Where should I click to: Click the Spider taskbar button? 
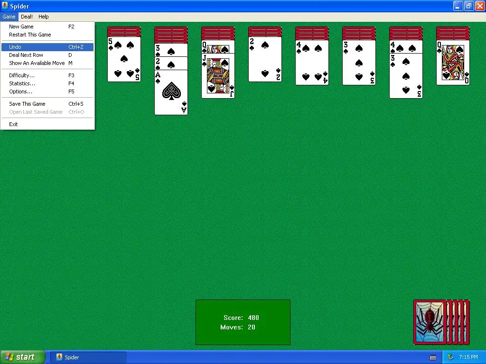point(88,357)
